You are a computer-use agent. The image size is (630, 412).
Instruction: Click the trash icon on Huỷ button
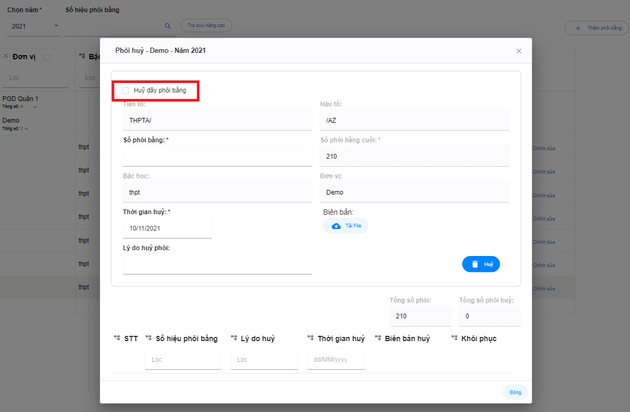[475, 264]
